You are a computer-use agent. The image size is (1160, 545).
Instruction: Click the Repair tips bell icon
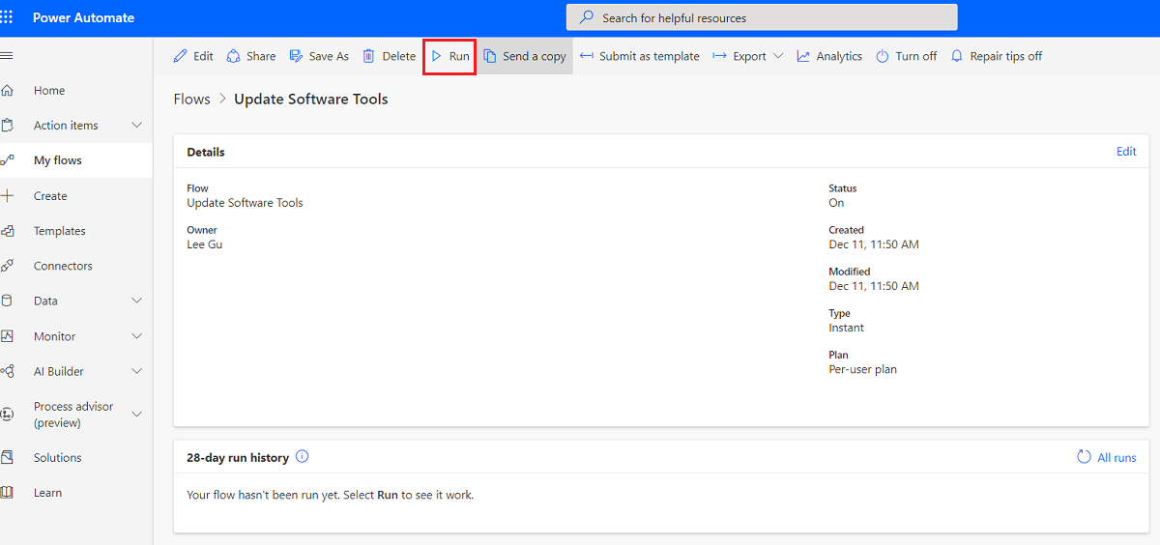[x=957, y=56]
